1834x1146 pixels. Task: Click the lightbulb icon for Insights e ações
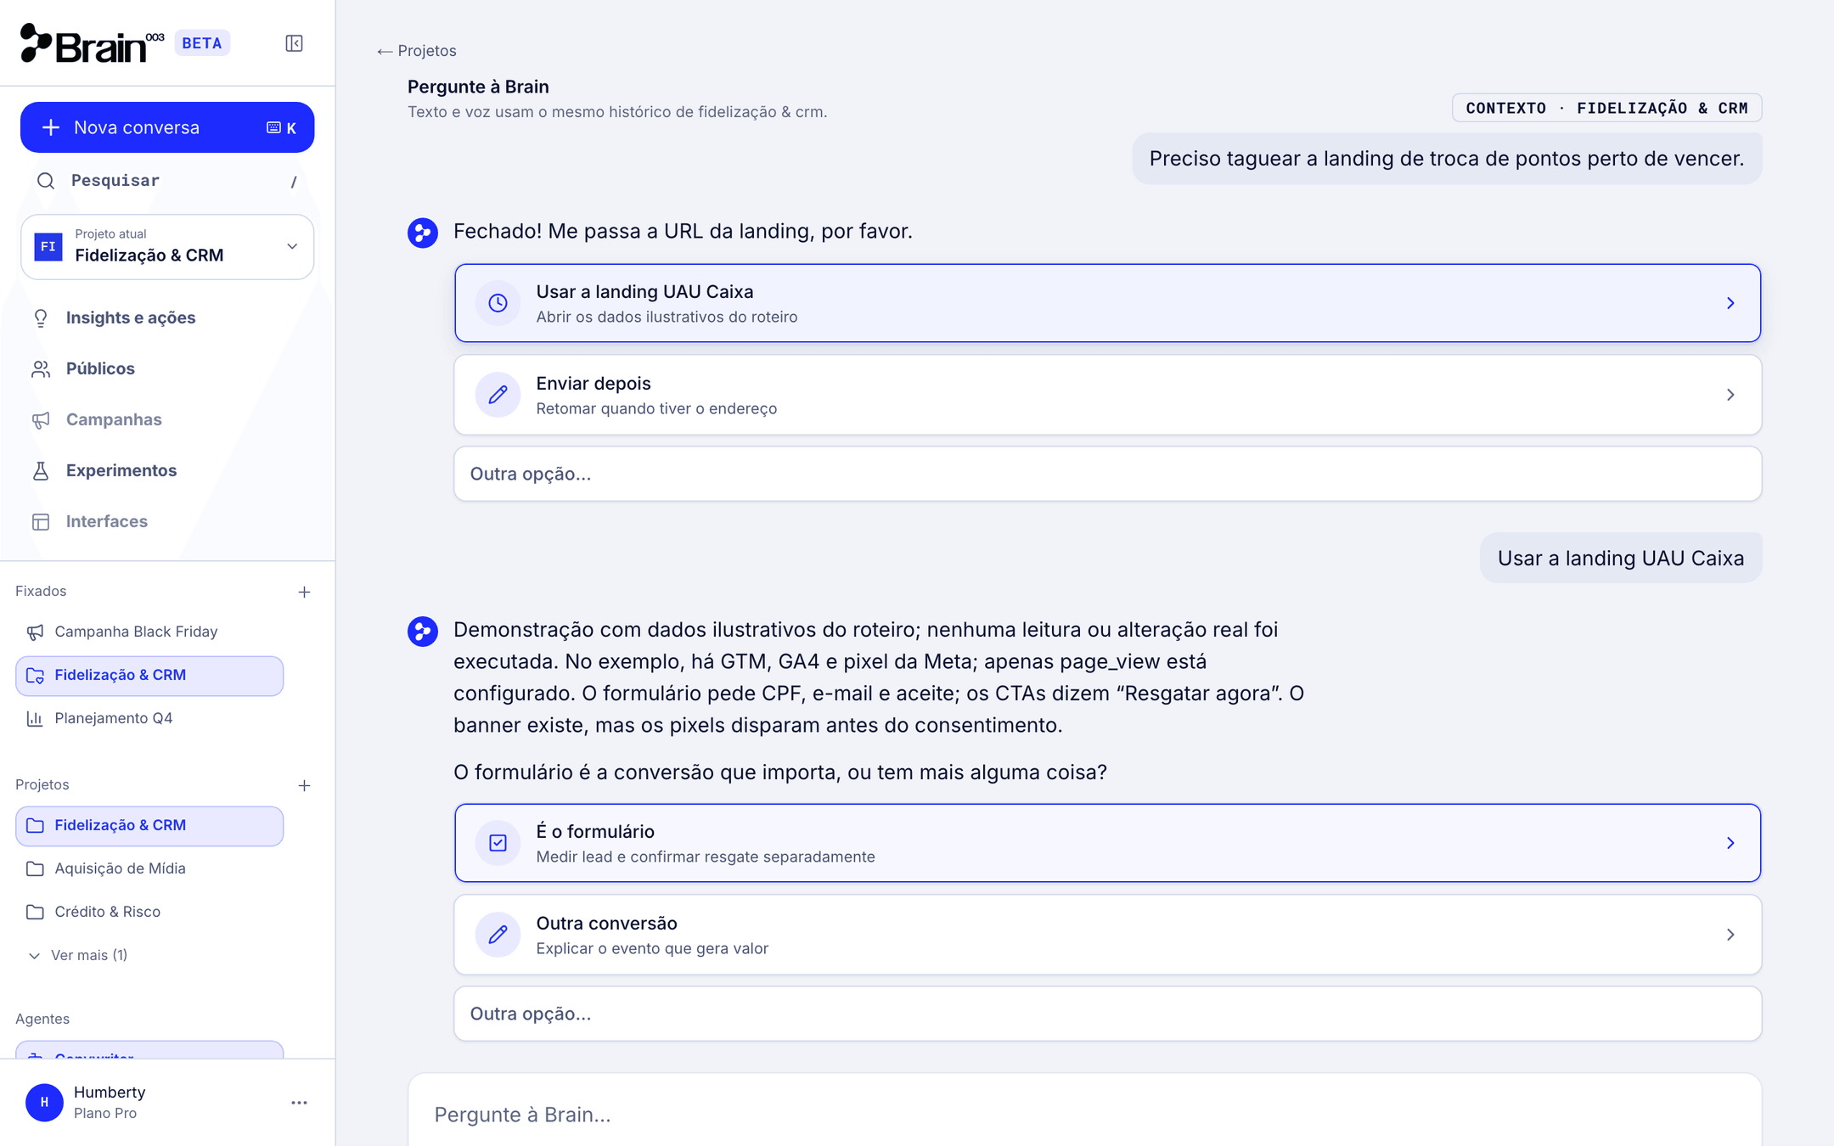tap(41, 317)
